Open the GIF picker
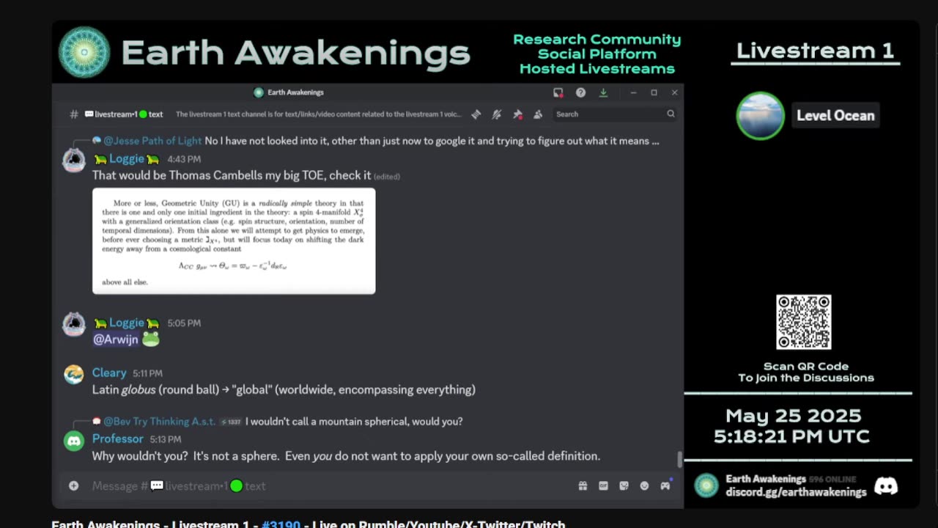The image size is (938, 528). click(x=603, y=485)
